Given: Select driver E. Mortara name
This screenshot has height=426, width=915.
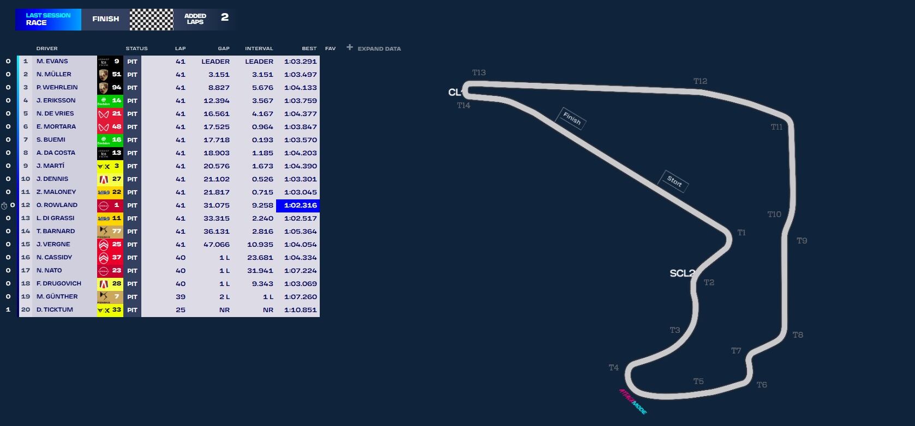Looking at the screenshot, I should click(56, 127).
